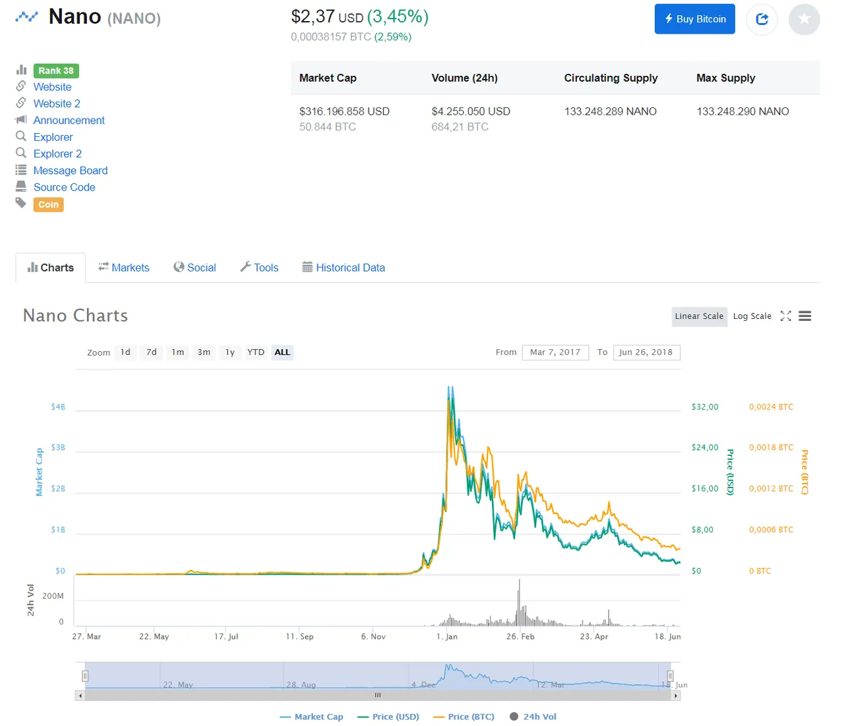Set chart zoom to 1m
Image resolution: width=844 pixels, height=726 pixels.
tap(178, 352)
